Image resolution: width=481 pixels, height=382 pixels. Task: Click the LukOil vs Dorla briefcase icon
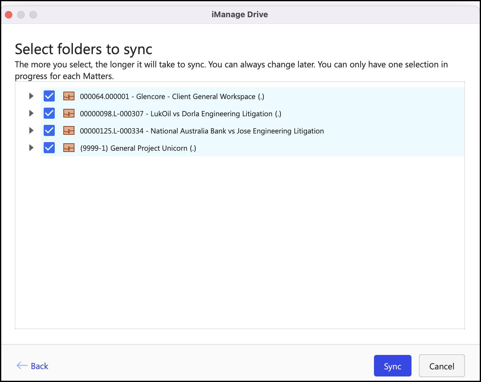click(x=69, y=113)
